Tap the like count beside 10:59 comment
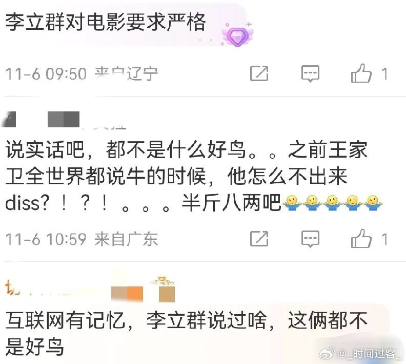 [384, 239]
